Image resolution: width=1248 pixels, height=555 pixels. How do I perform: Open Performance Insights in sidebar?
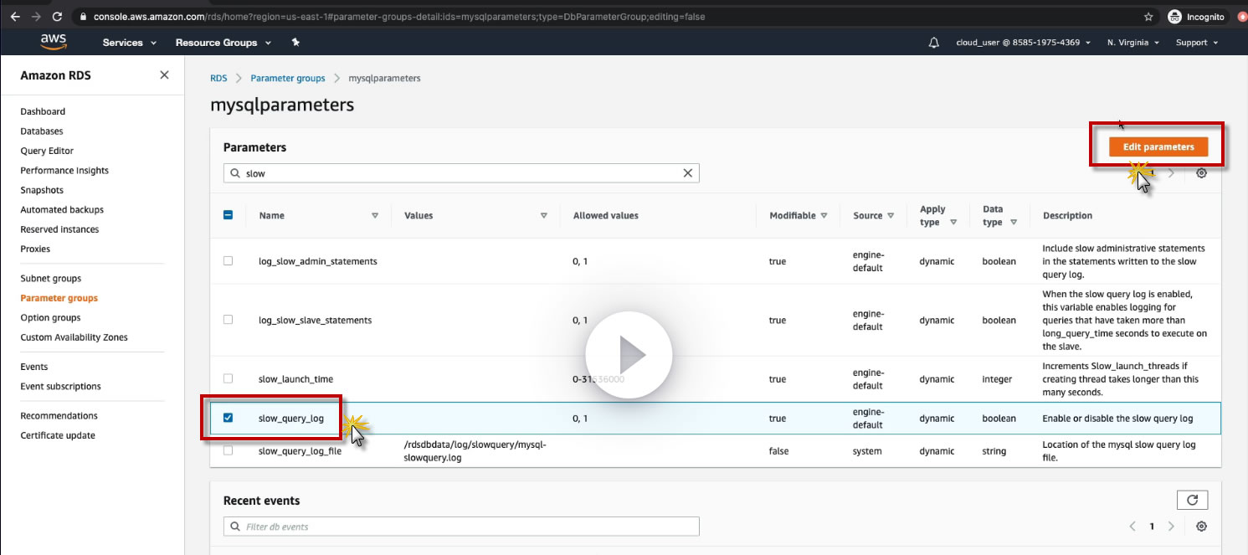(64, 171)
